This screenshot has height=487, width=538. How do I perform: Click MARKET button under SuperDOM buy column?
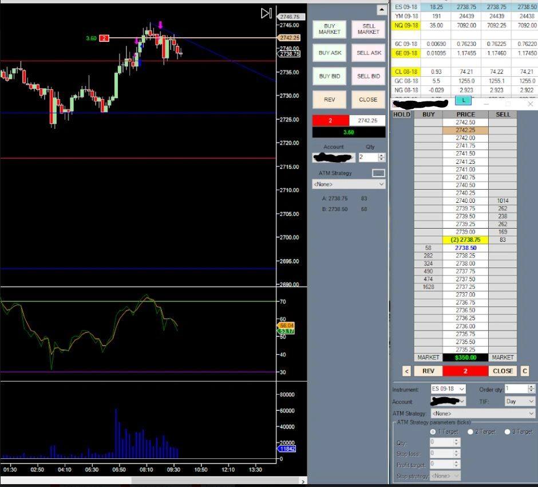(x=428, y=358)
